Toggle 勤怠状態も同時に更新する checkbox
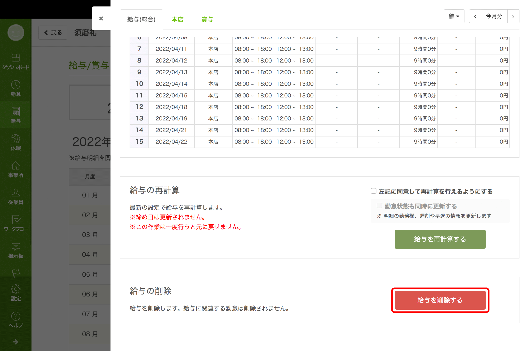This screenshot has height=351, width=529. 379,205
